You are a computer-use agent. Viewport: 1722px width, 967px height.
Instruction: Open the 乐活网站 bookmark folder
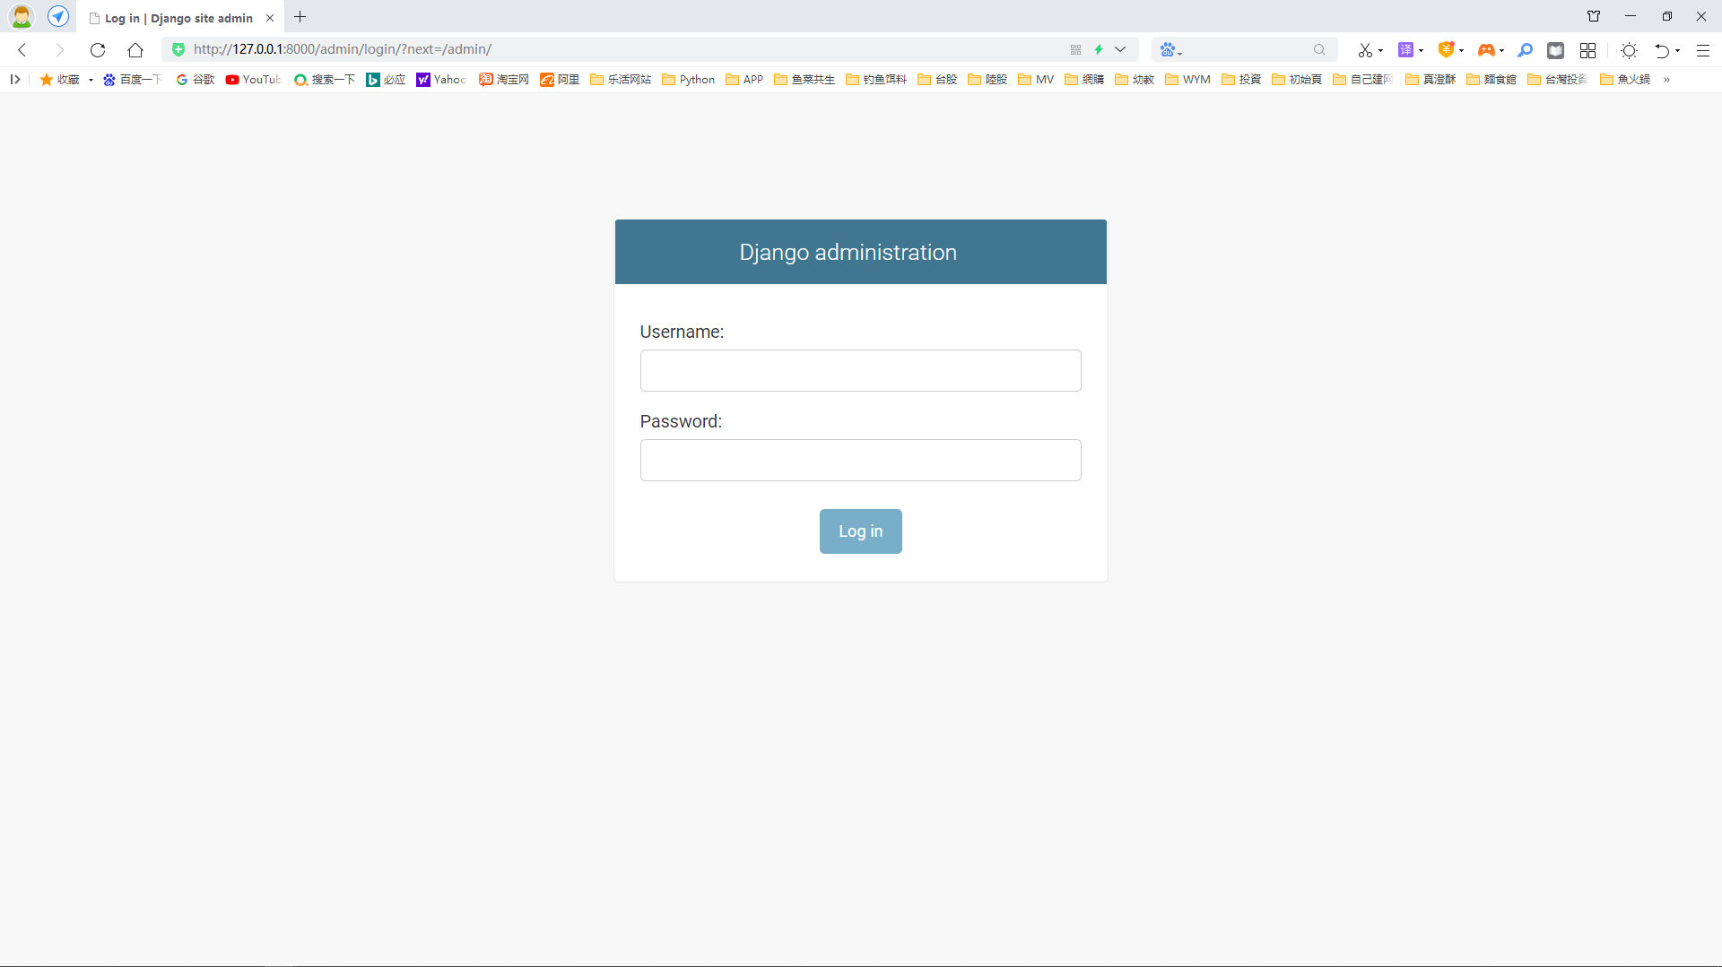pyautogui.click(x=621, y=80)
